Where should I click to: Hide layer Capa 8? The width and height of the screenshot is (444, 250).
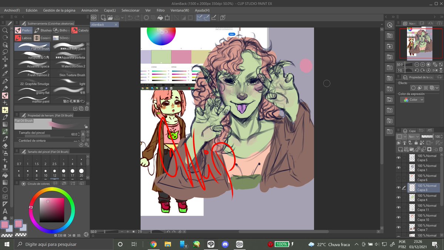(398, 188)
